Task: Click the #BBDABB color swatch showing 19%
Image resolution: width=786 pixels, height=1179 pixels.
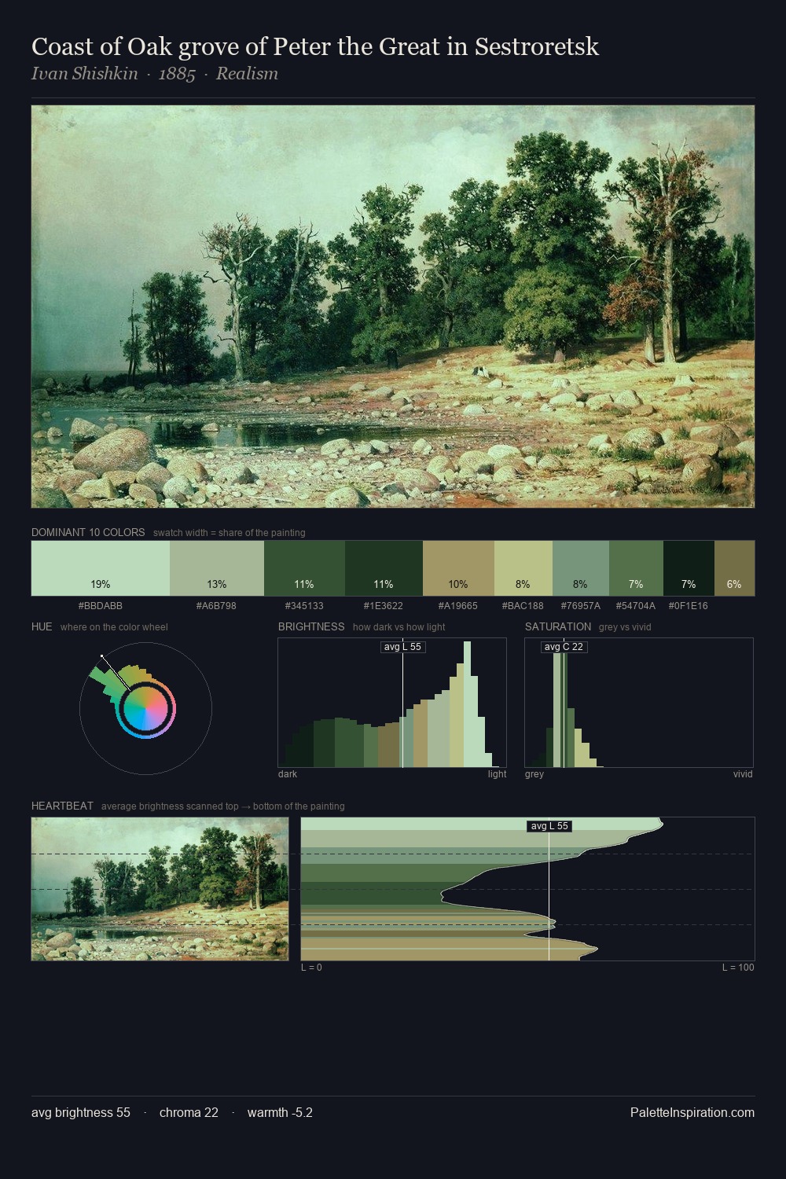Action: [x=101, y=568]
